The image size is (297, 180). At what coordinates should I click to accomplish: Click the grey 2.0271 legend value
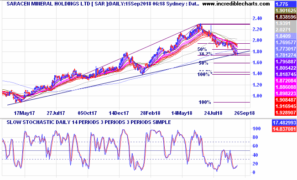(x=286, y=30)
